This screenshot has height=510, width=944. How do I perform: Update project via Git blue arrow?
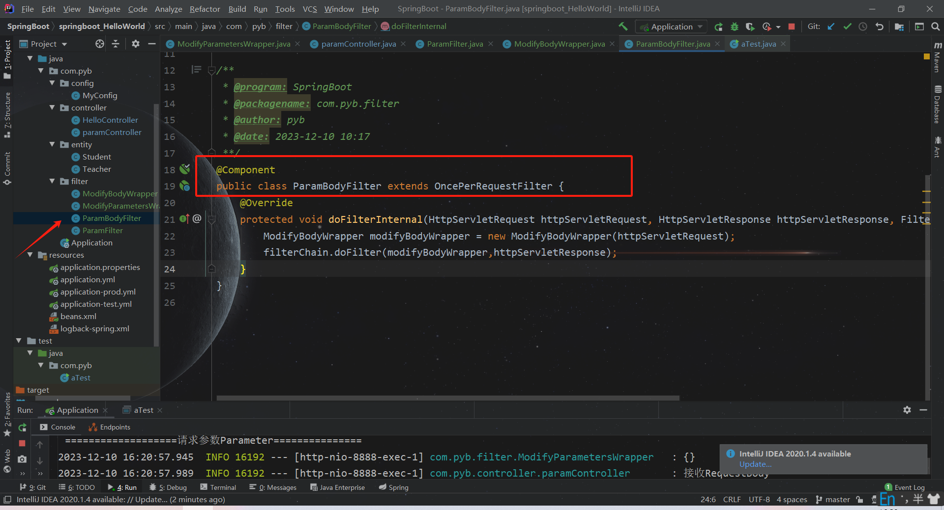tap(831, 27)
